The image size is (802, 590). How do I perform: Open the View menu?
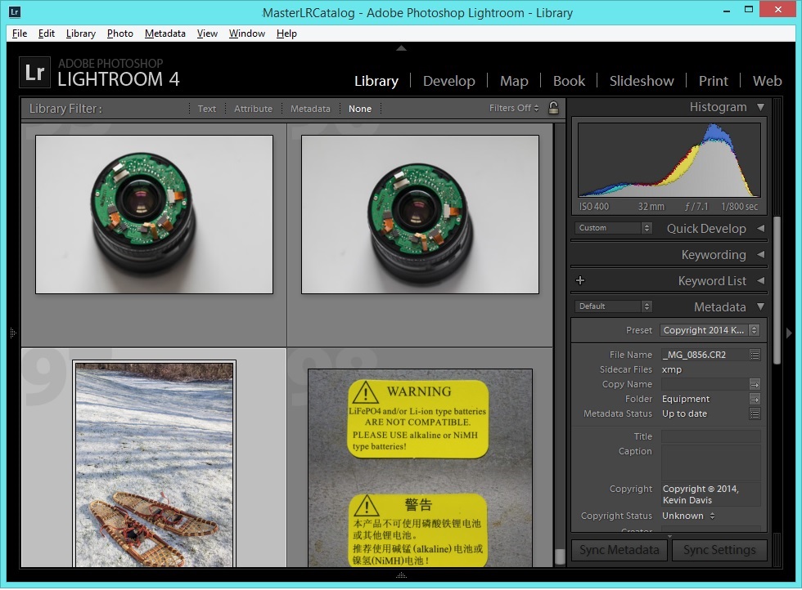pos(207,34)
